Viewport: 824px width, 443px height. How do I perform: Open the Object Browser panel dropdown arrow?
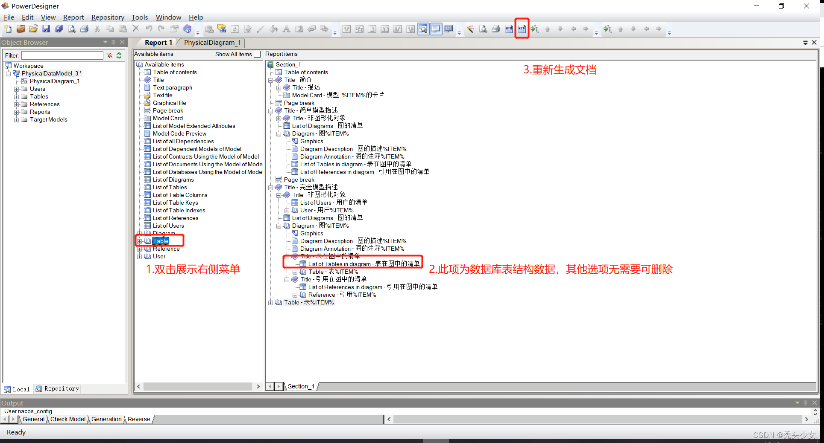tap(105, 42)
